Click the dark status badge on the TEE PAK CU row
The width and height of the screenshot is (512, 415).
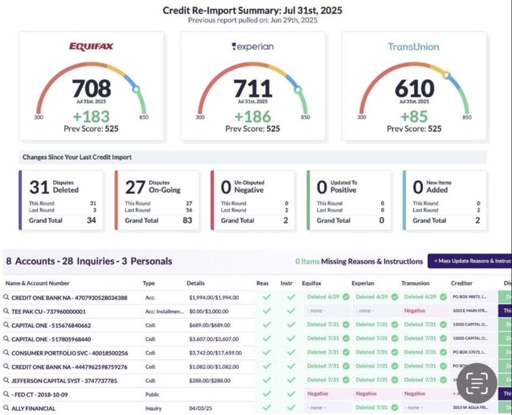click(505, 310)
